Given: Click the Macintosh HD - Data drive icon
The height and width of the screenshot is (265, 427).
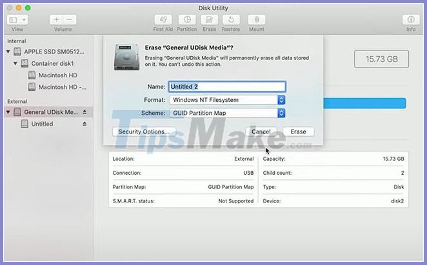Looking at the screenshot, I should coord(32,87).
